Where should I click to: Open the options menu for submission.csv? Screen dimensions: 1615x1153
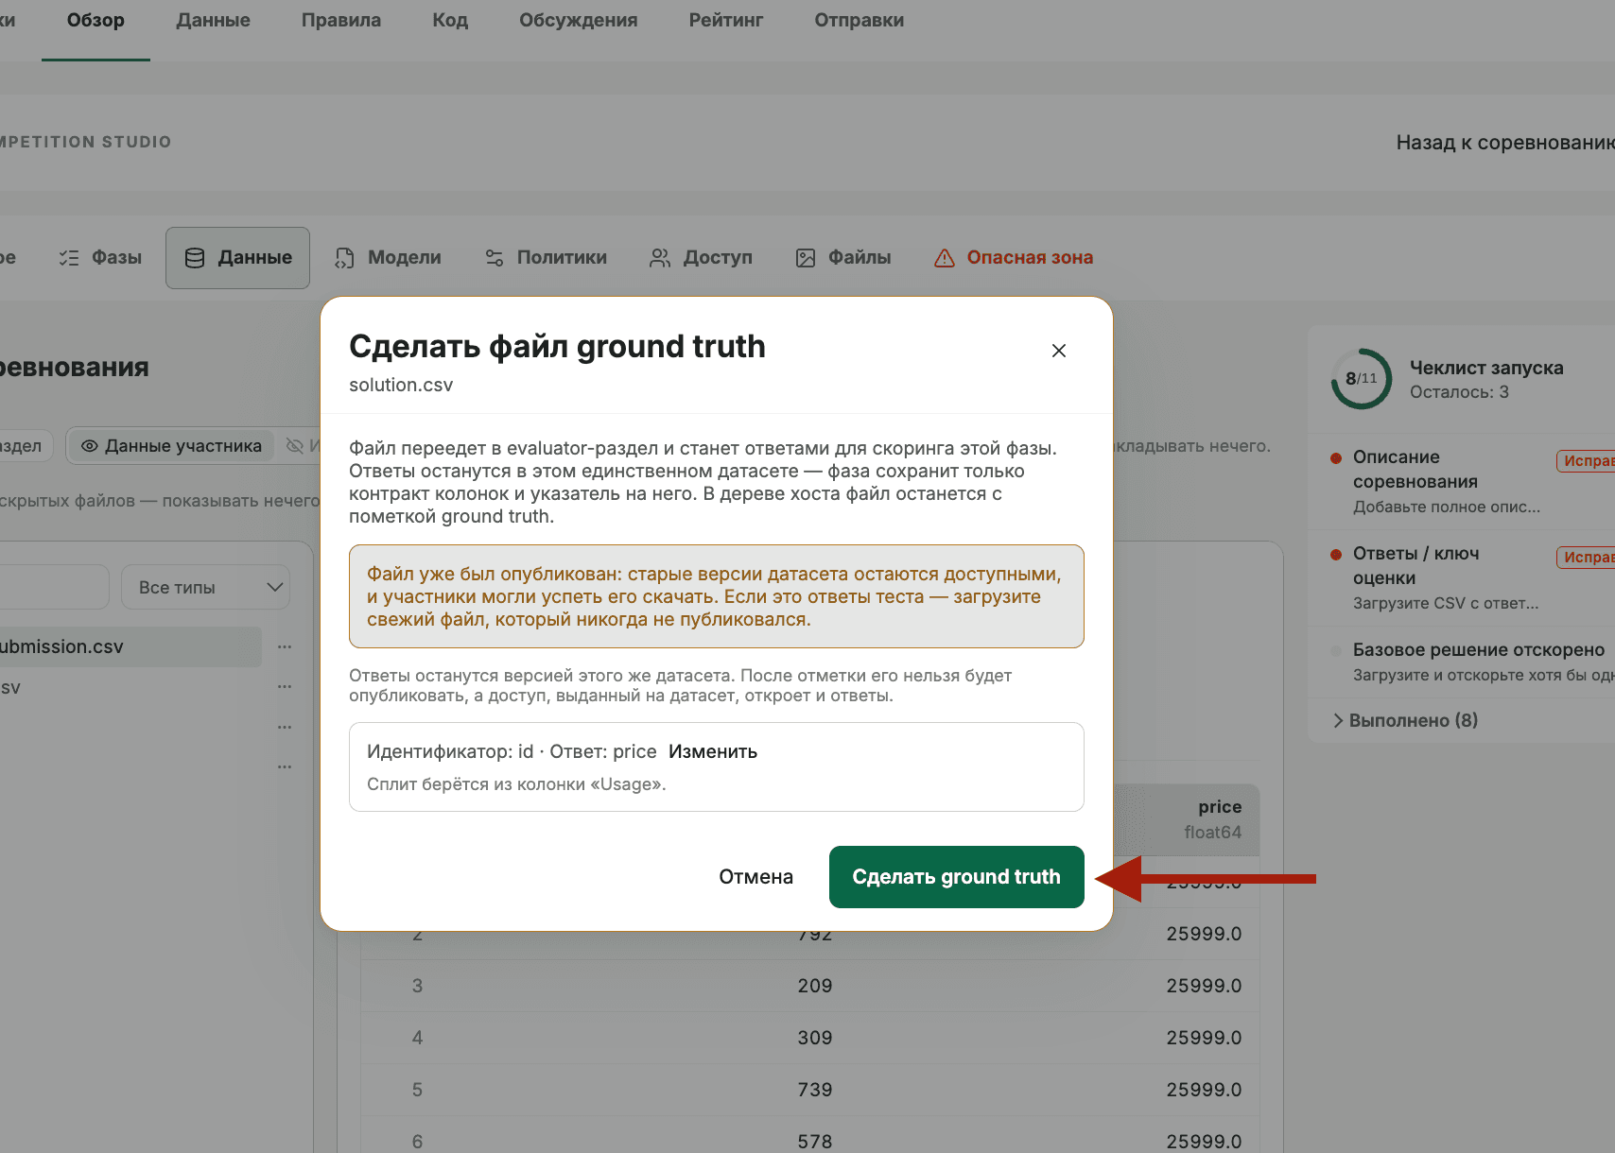pyautogui.click(x=285, y=647)
